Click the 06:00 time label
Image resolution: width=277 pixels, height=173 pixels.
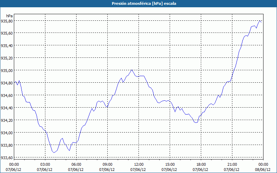[x=76, y=165]
